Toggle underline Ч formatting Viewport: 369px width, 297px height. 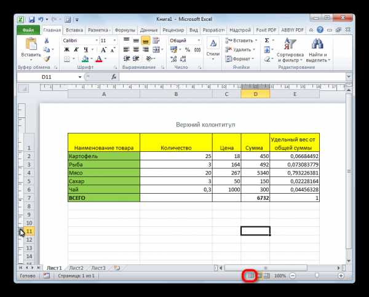click(x=86, y=50)
